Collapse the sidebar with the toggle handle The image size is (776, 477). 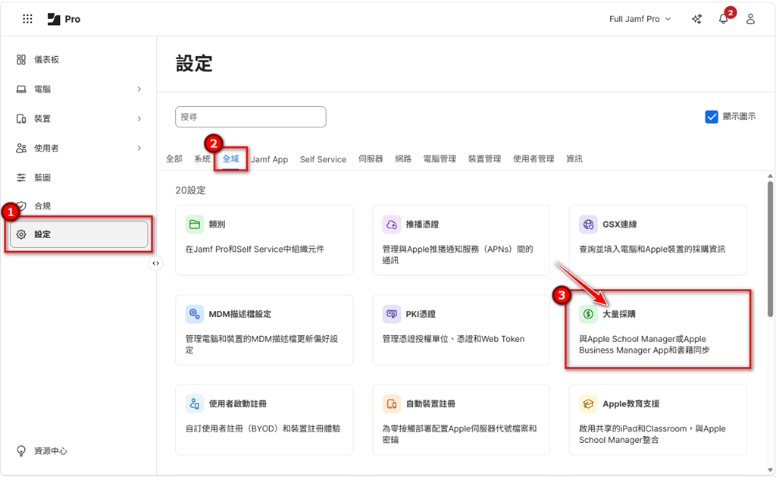[x=156, y=263]
